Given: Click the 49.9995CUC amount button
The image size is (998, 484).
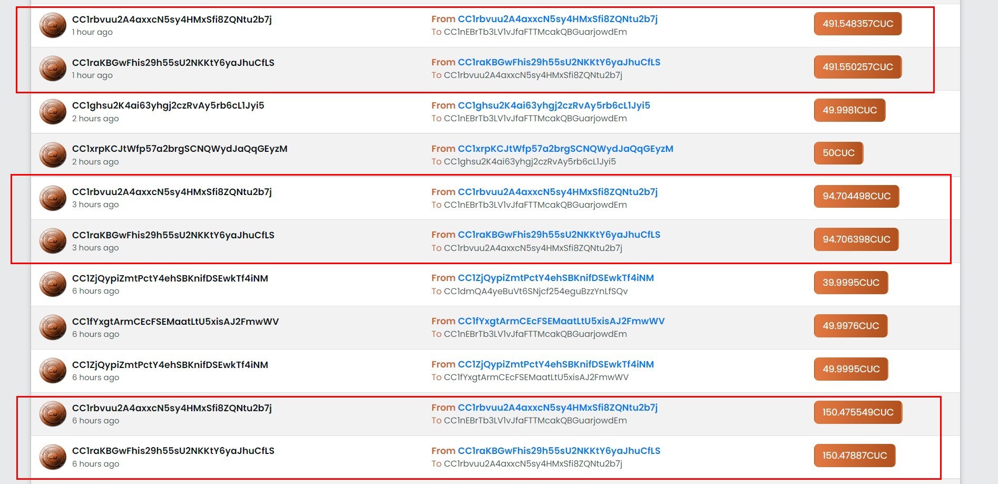Looking at the screenshot, I should [x=851, y=369].
